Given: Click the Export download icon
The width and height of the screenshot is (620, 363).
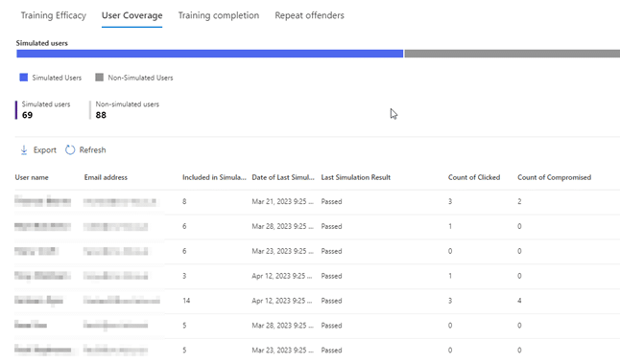Looking at the screenshot, I should (x=24, y=150).
